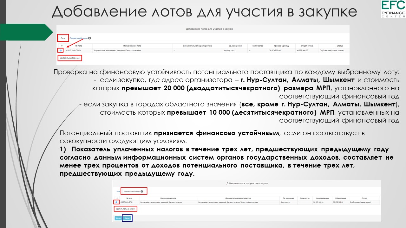
Task: Click additional characteristic value 11 in the upper table
Action: tap(174, 50)
